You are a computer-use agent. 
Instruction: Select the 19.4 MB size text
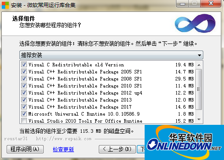pyautogui.click(x=185, y=65)
